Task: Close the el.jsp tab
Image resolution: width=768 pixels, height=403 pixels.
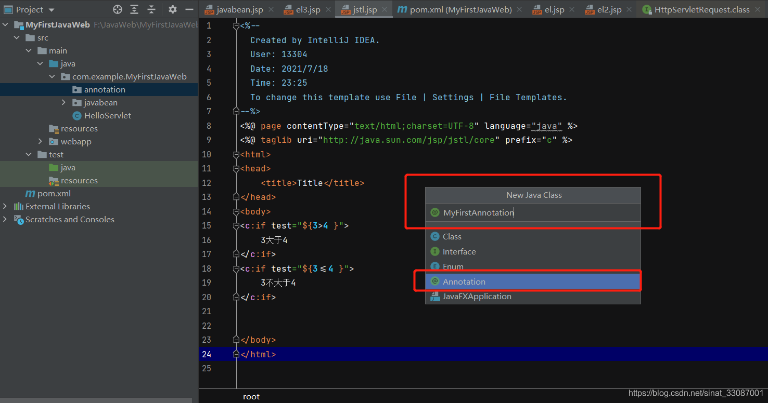Action: [572, 9]
